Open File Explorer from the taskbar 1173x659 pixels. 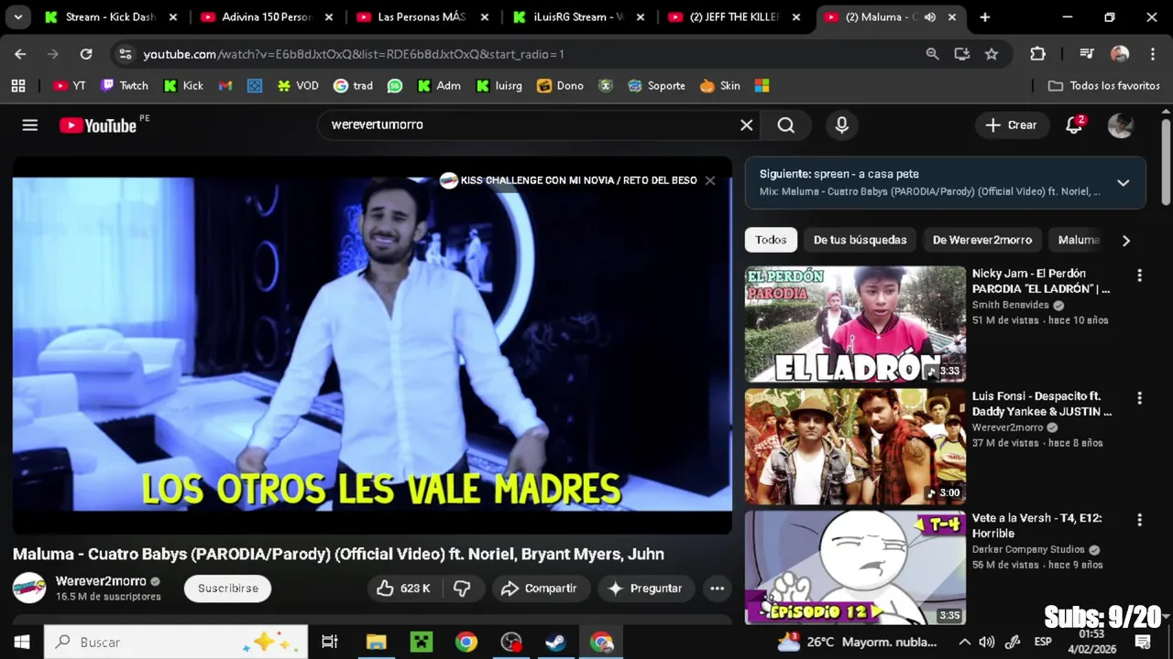pos(376,642)
